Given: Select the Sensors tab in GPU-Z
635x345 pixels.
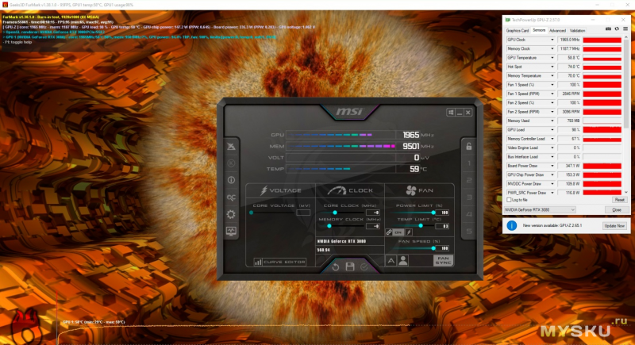Looking at the screenshot, I should 539,30.
